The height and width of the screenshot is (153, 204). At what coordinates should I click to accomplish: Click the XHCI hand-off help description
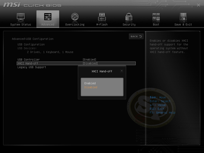[169, 46]
